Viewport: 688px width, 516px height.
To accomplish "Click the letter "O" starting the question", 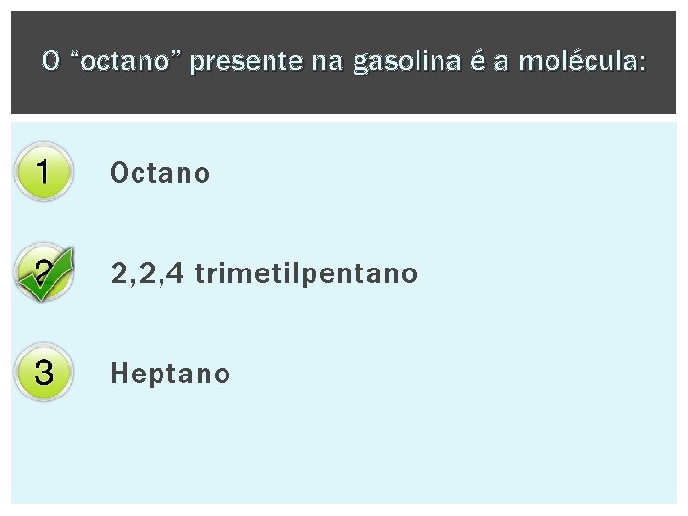I will [52, 63].
